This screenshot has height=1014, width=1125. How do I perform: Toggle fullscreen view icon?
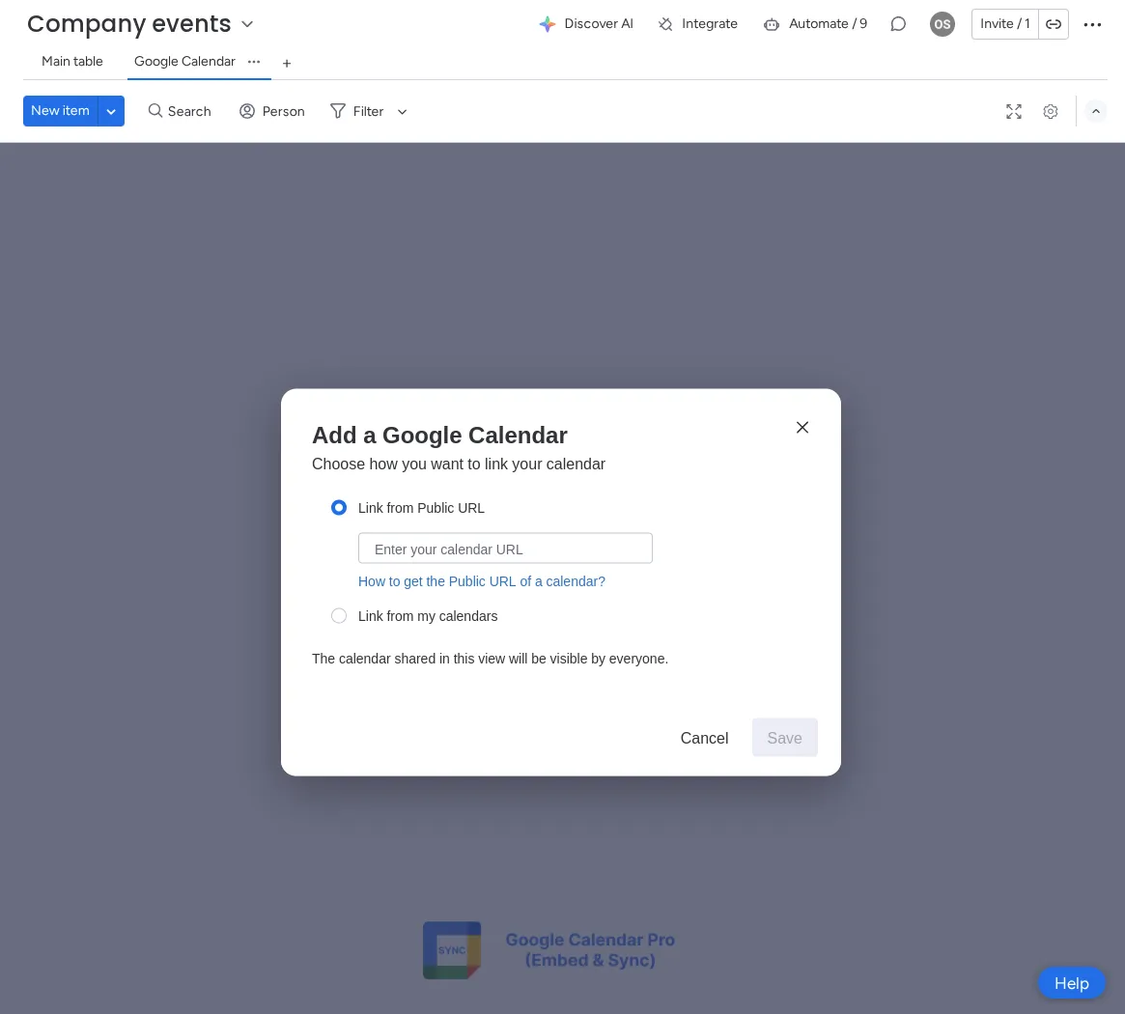1013,111
